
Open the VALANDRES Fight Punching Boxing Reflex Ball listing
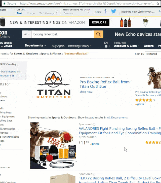coord(120,131)
